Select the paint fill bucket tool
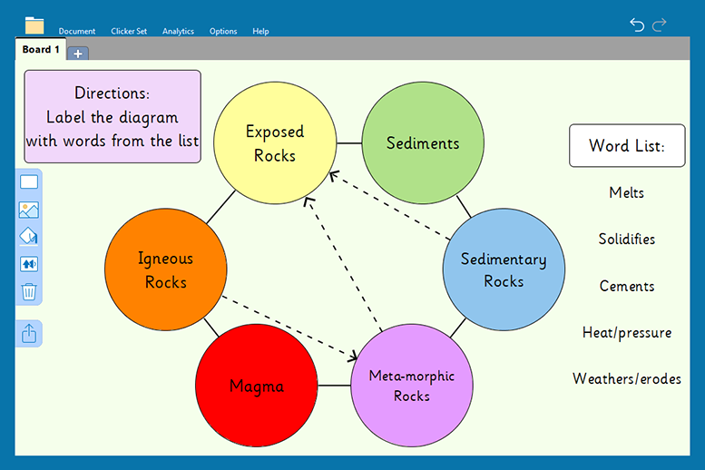This screenshot has height=470, width=705. coord(29,237)
